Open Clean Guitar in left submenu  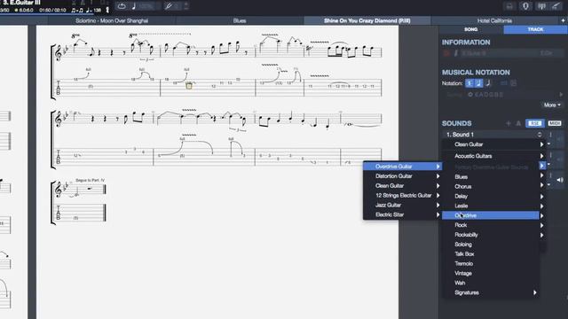pos(402,185)
